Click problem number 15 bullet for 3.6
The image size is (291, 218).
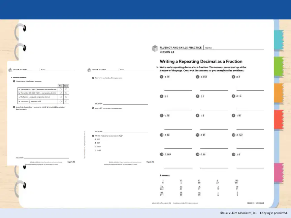coord(233,154)
